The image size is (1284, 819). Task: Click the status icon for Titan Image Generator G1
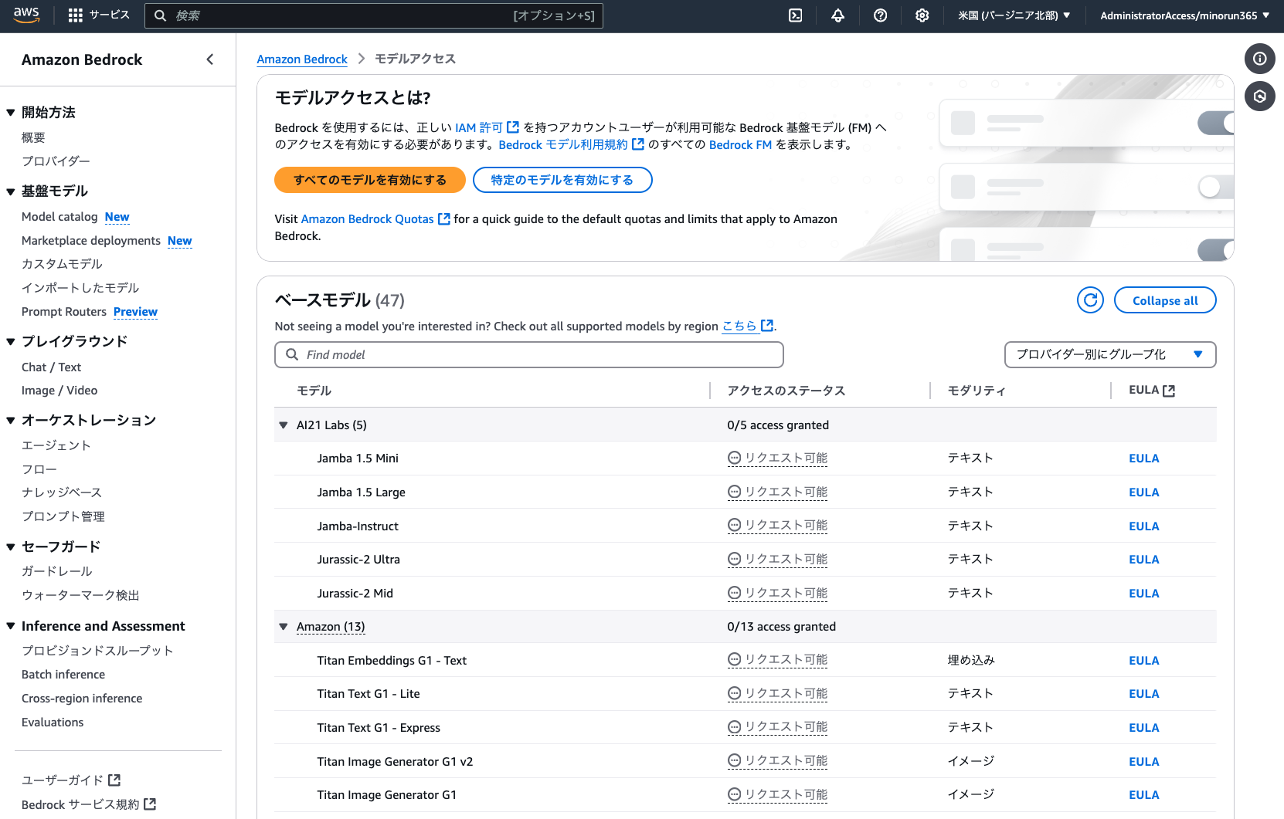[x=734, y=794]
